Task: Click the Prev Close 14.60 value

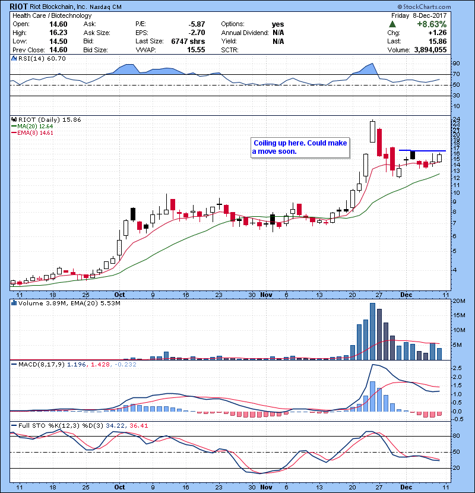Action: pos(58,50)
